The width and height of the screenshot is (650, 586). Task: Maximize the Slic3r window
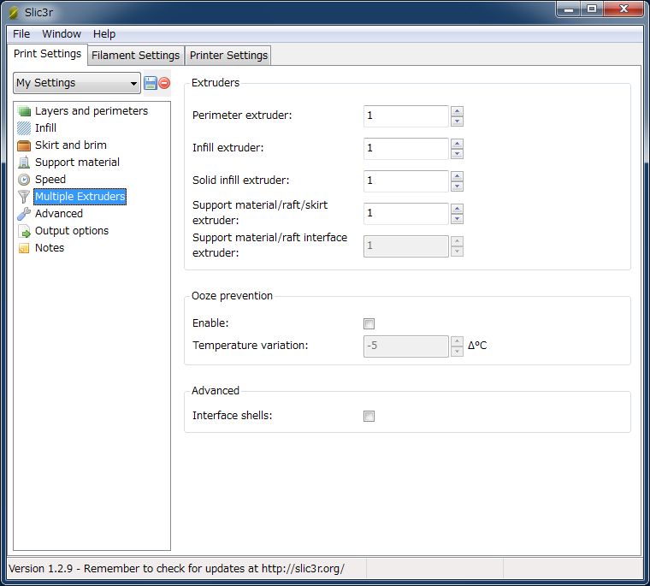tap(592, 9)
